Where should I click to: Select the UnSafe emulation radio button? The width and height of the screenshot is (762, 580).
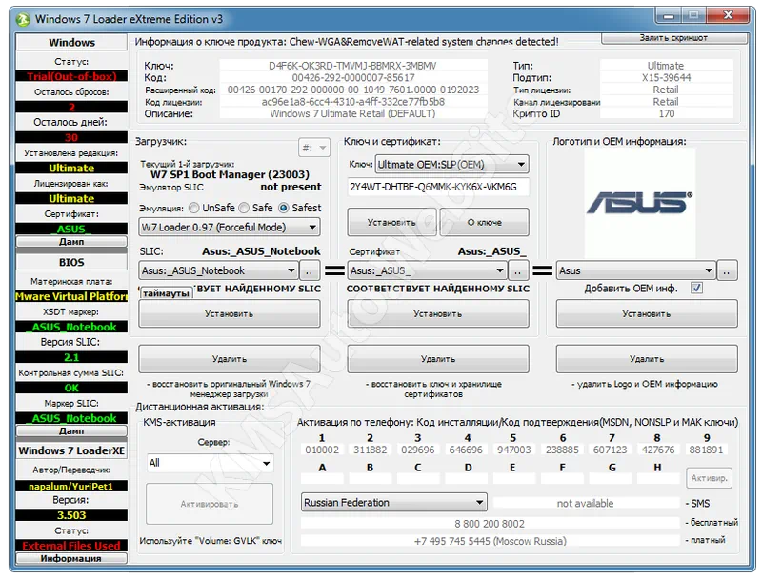pos(194,208)
